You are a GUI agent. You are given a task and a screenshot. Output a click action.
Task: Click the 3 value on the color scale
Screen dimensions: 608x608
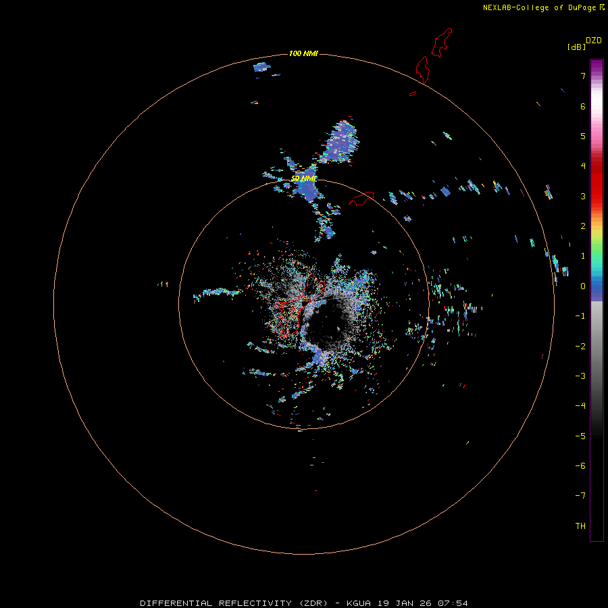tap(583, 196)
